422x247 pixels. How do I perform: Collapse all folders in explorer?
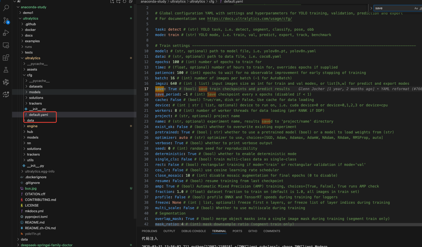(x=131, y=2)
